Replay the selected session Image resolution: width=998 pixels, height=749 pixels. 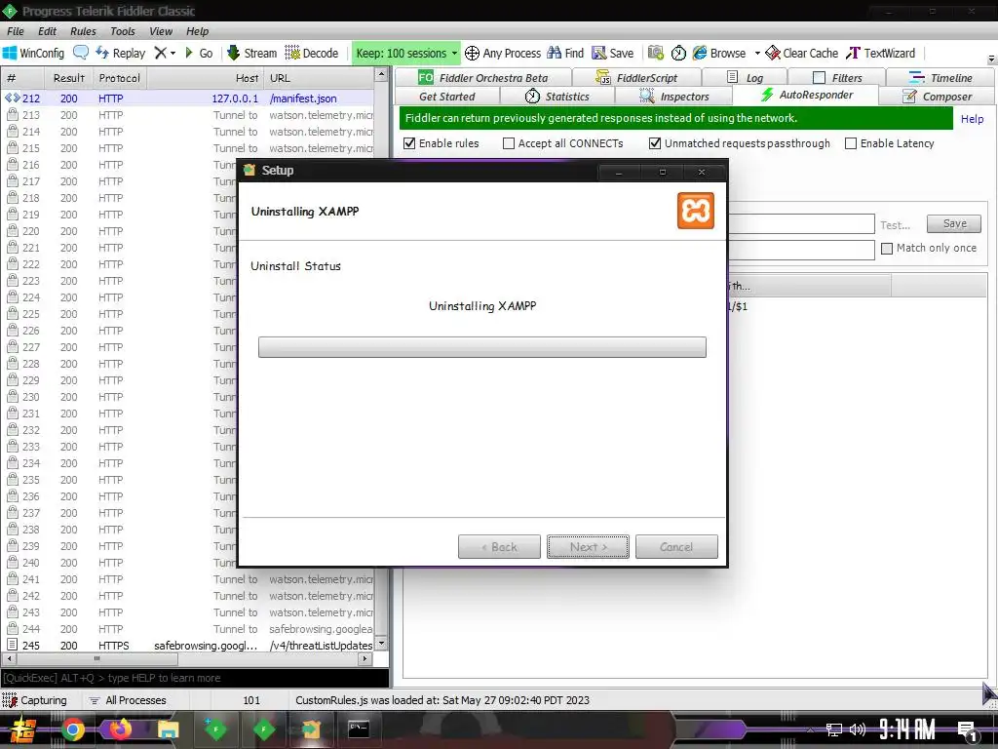pos(120,53)
